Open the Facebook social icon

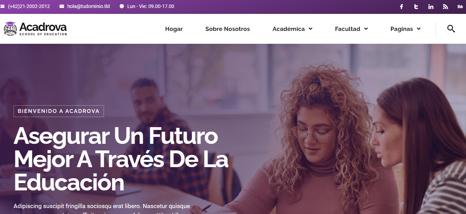point(401,7)
